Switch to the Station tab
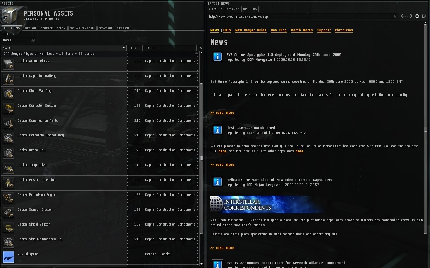430x268 pixels. [105, 28]
